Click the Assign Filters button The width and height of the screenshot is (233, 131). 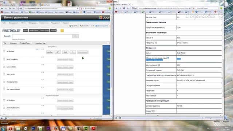[x=34, y=30]
